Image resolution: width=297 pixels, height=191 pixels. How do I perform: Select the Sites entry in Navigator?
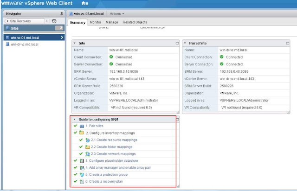(34, 28)
